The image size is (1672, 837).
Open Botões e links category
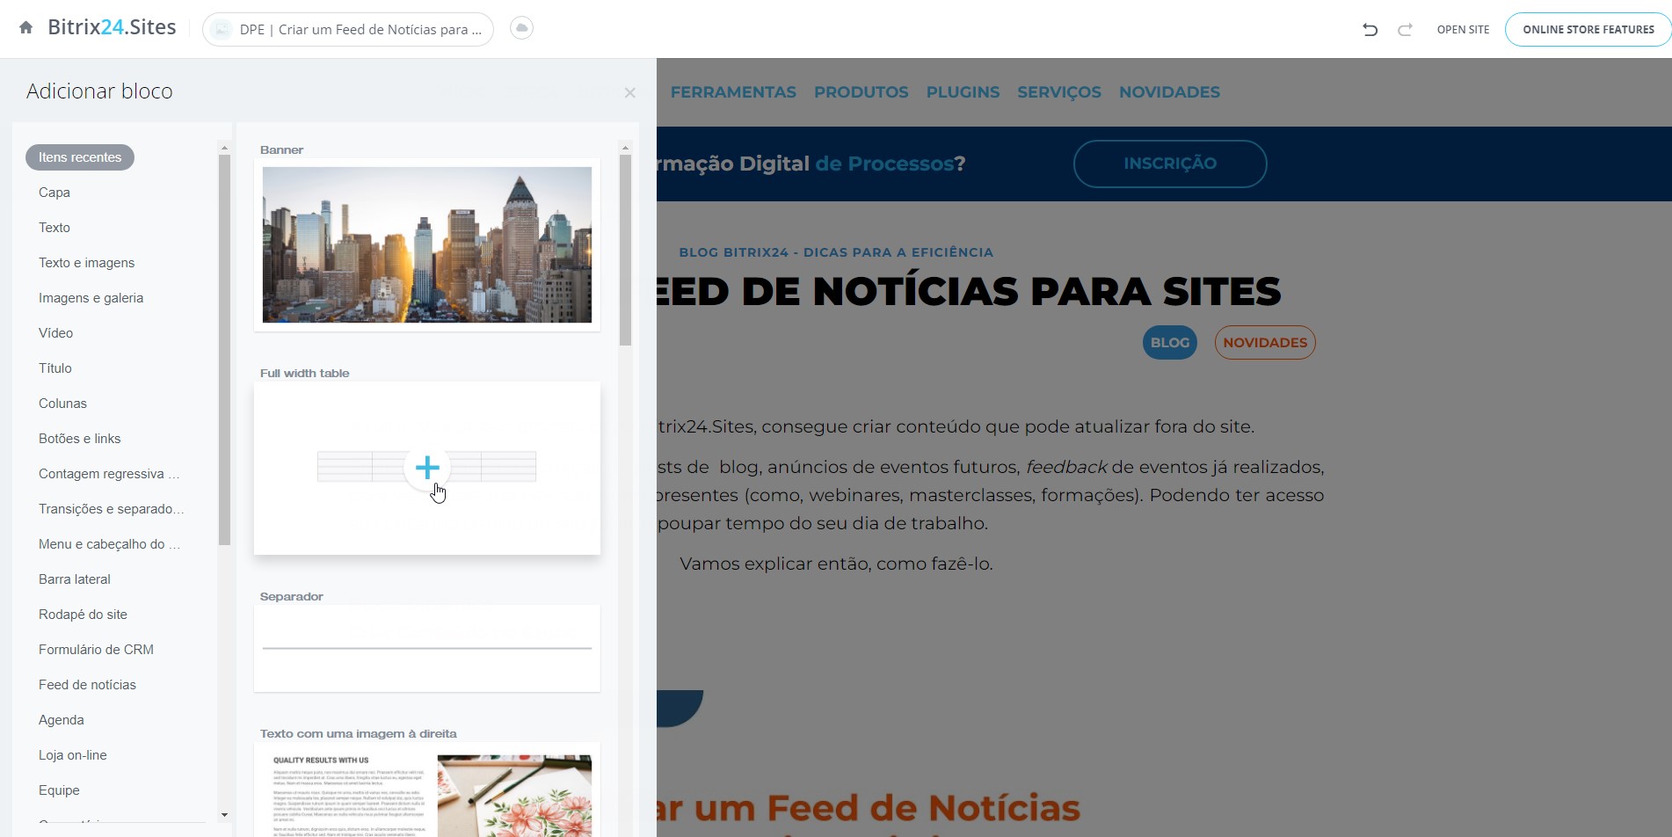point(80,439)
